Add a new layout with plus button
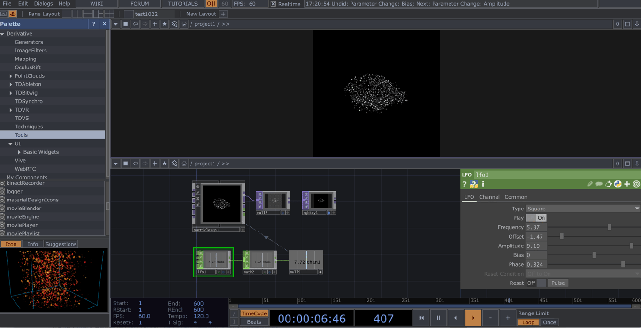The height and width of the screenshot is (328, 641). pyautogui.click(x=223, y=14)
